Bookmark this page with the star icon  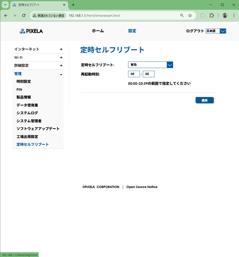click(x=190, y=16)
